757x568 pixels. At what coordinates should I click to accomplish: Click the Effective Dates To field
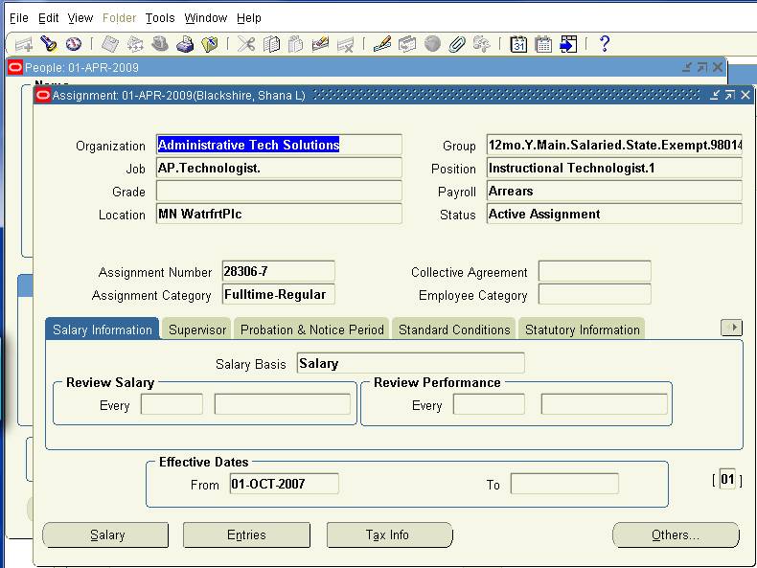pyautogui.click(x=564, y=484)
